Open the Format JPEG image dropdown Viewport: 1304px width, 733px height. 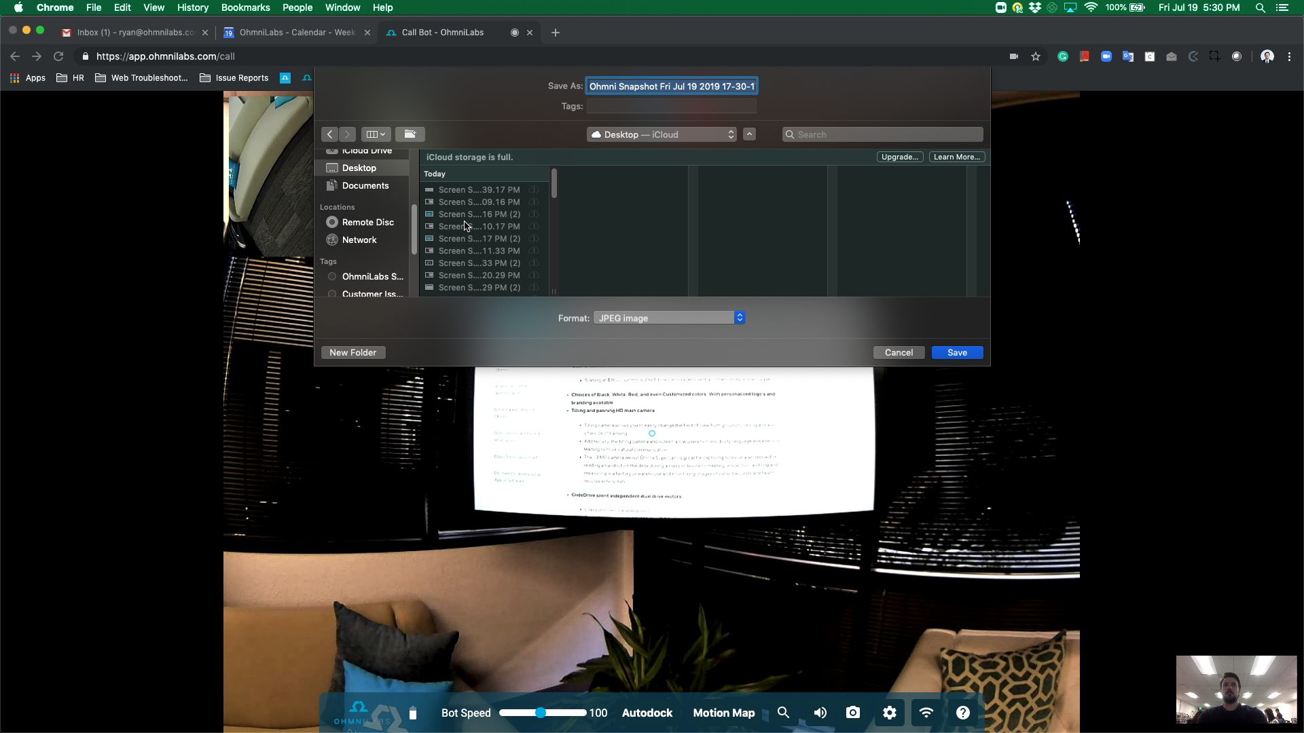pos(669,318)
